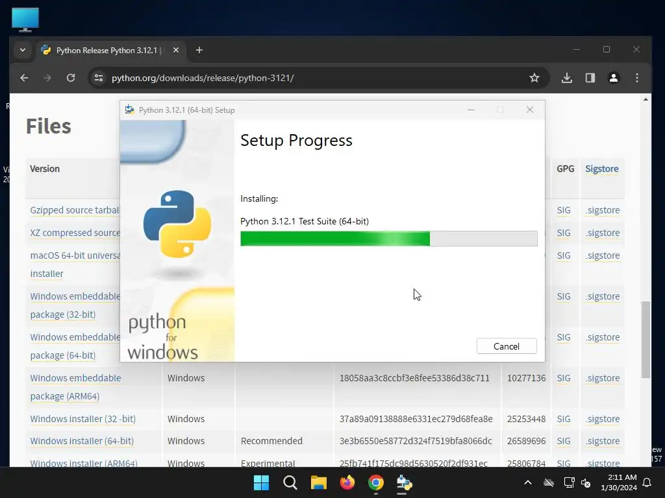Close the Python 3.12.1 Setup window

click(x=530, y=110)
